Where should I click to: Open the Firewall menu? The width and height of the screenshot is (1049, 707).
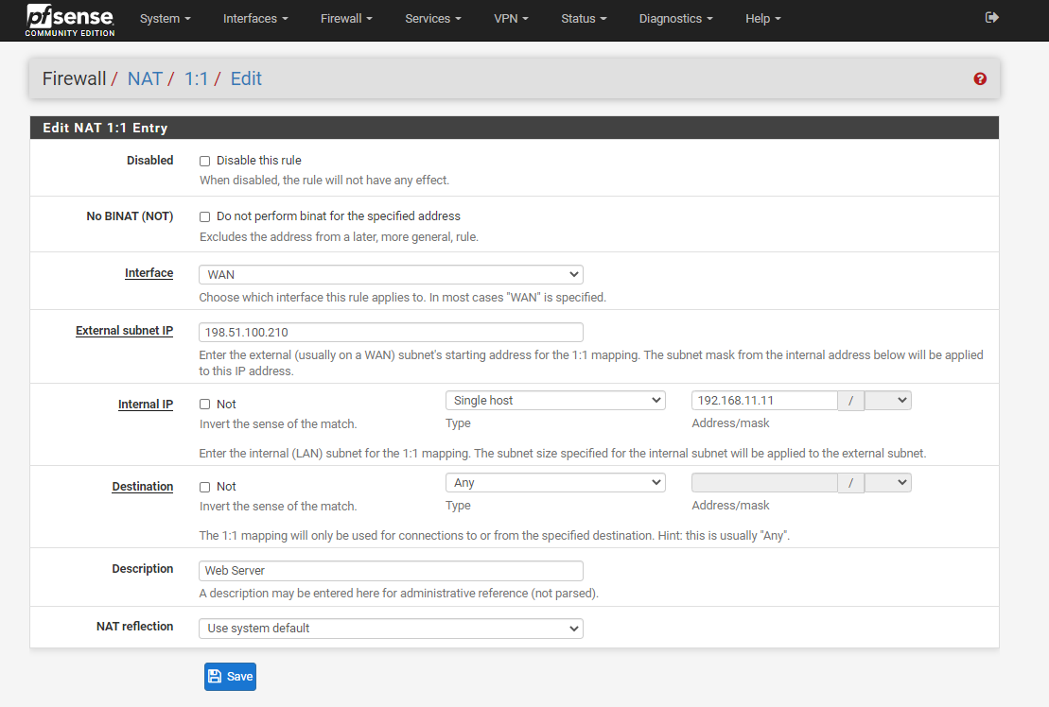click(x=346, y=19)
